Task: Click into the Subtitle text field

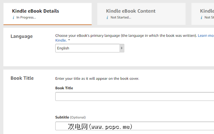Action: 134,126
